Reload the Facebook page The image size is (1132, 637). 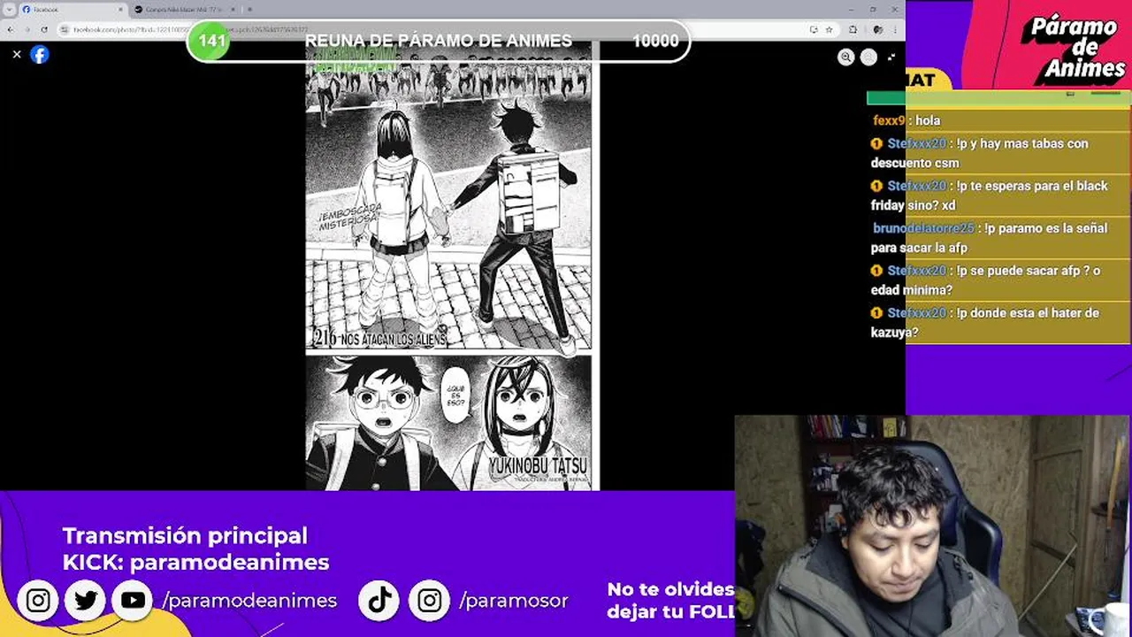pyautogui.click(x=44, y=29)
